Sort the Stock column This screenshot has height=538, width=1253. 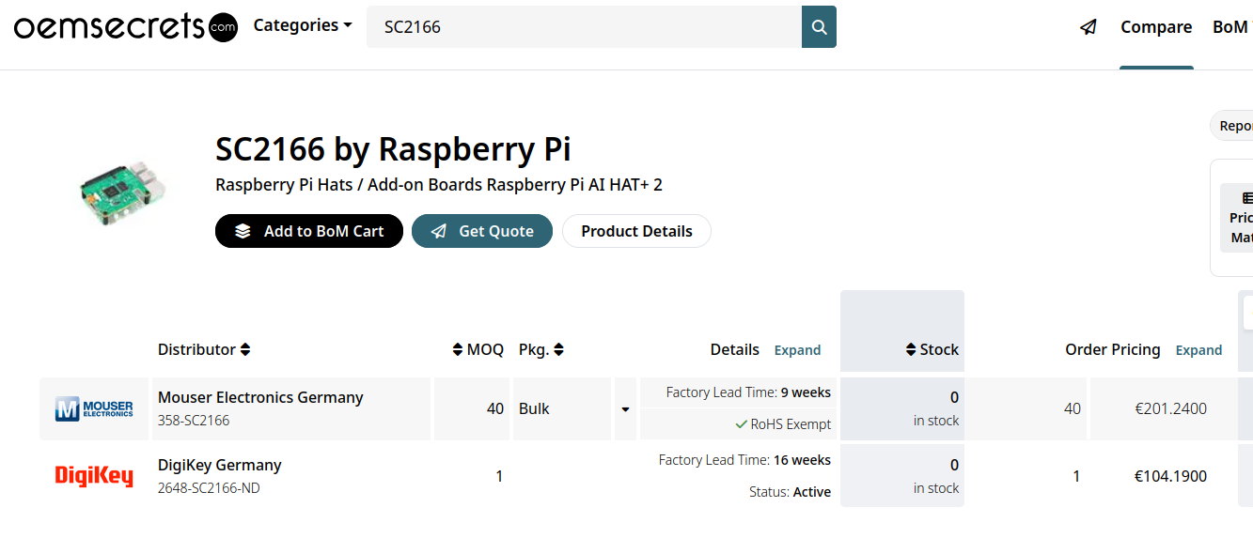911,349
